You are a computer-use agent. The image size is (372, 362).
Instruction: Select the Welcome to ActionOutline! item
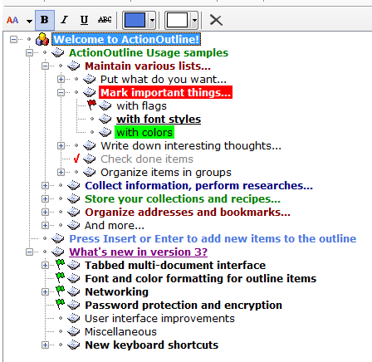[126, 39]
